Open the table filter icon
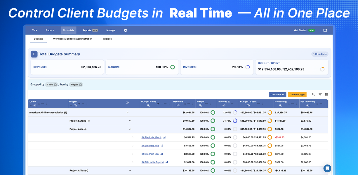 [x=320, y=94]
